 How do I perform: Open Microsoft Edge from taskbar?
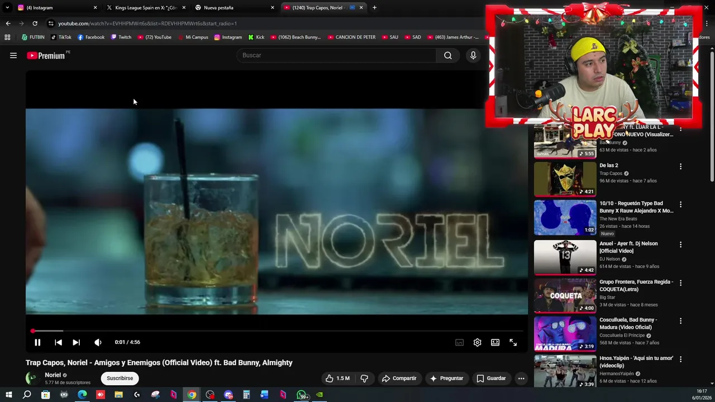click(x=82, y=395)
